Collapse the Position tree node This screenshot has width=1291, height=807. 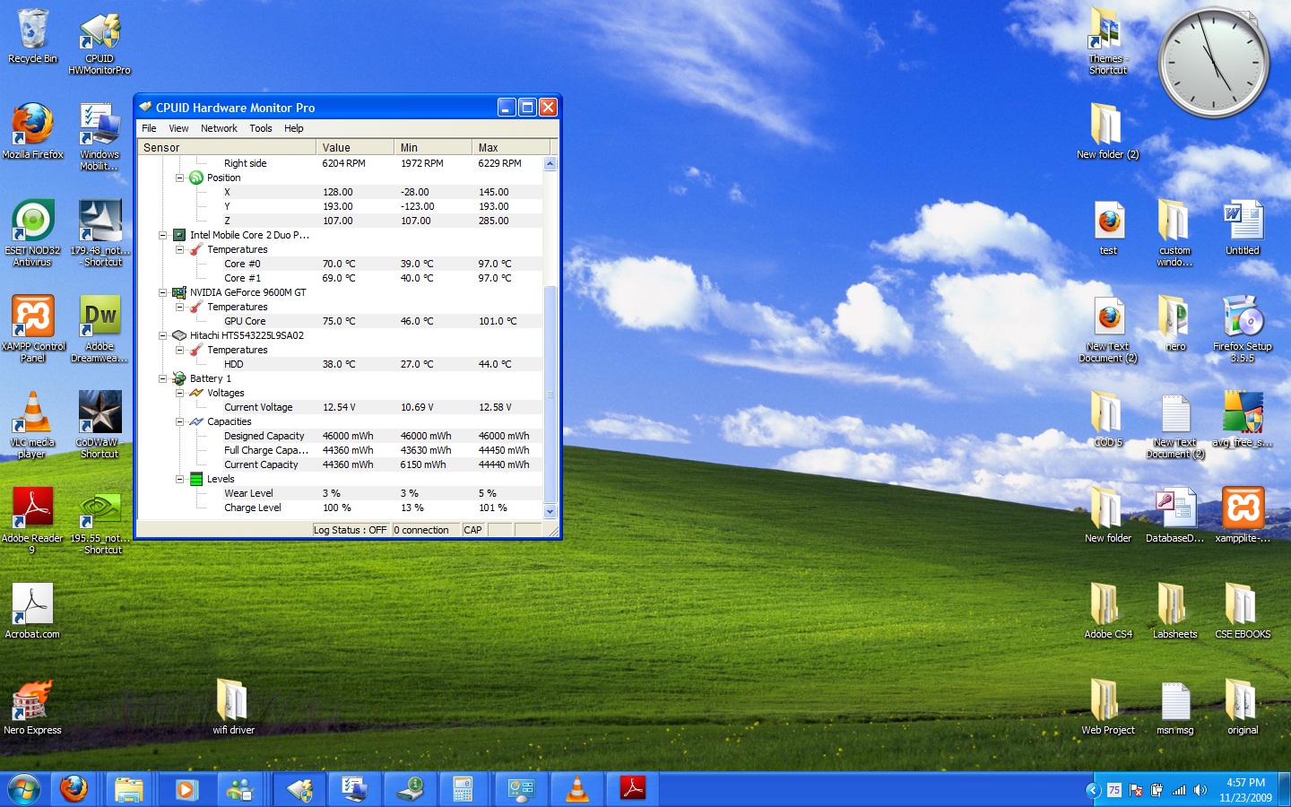(179, 178)
